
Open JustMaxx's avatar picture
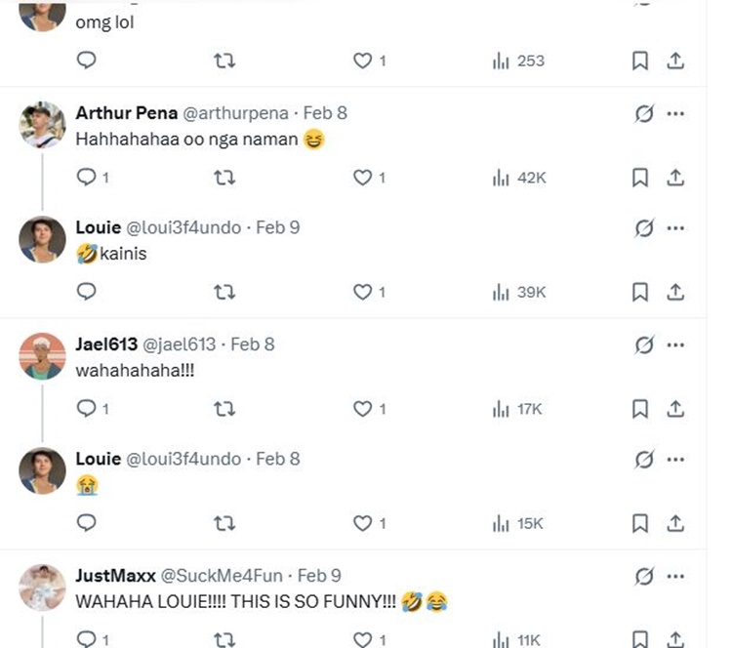(42, 587)
